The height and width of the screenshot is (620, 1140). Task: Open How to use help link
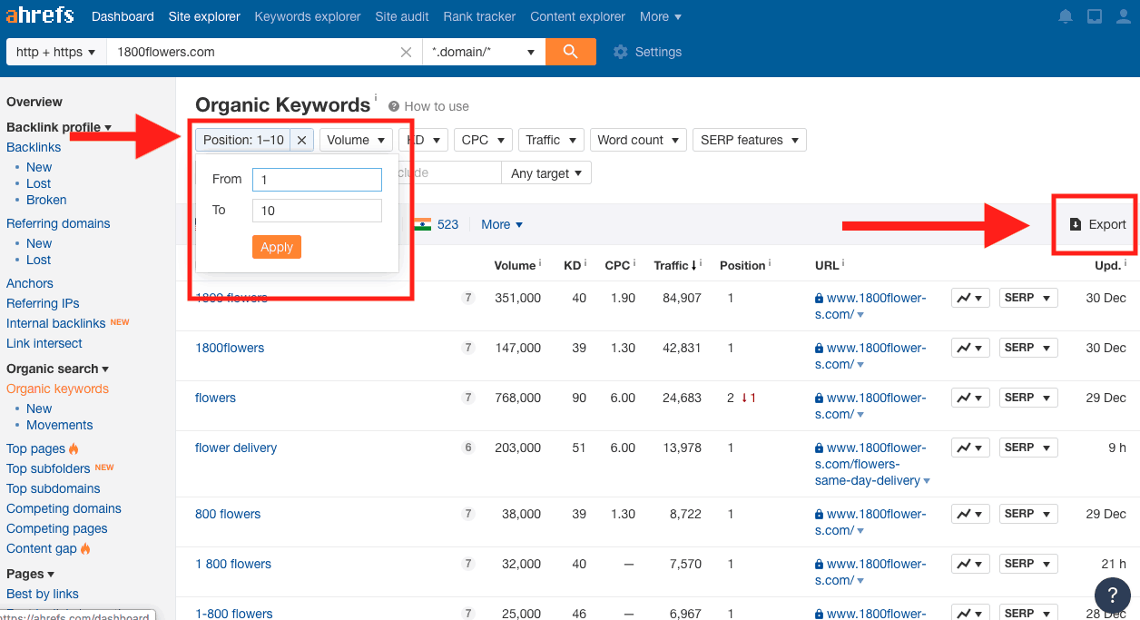428,106
